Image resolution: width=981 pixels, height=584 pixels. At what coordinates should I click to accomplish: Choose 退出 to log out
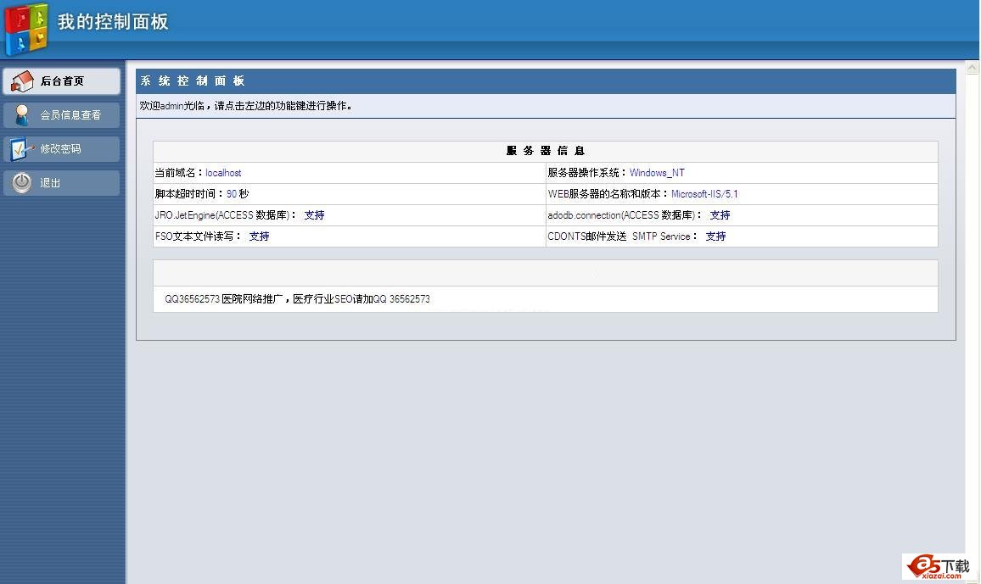click(x=61, y=182)
